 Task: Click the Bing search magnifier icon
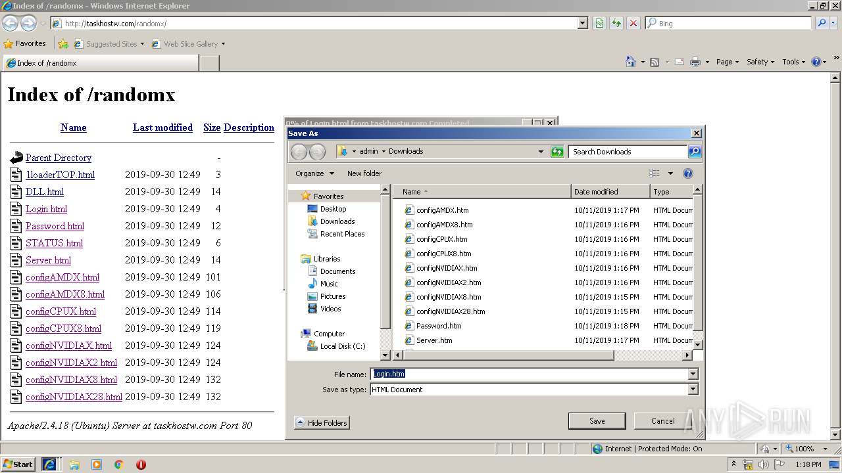pos(821,23)
